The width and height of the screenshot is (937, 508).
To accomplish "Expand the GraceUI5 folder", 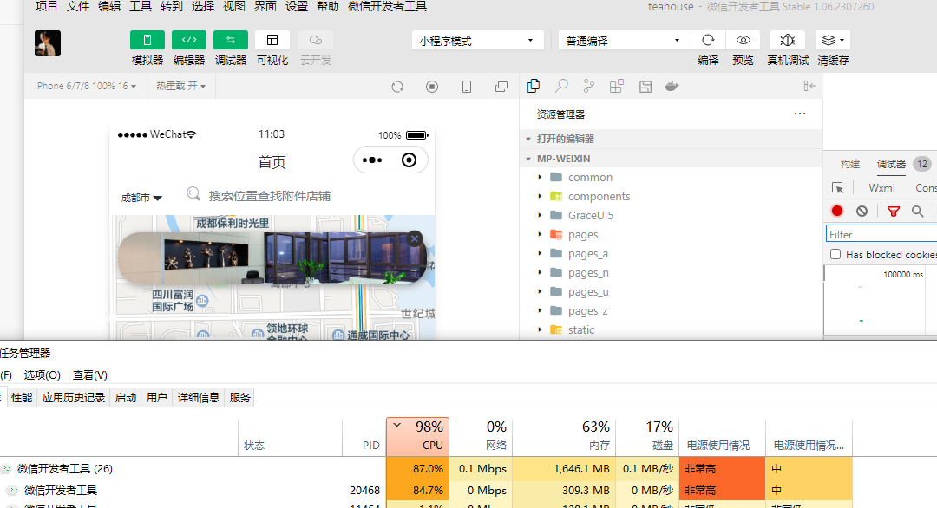I will (671, 216).
